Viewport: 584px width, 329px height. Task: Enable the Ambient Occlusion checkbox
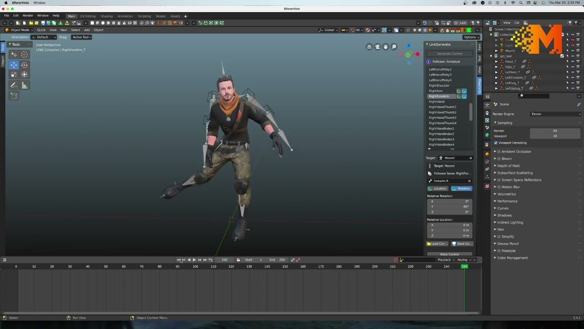tap(499, 151)
